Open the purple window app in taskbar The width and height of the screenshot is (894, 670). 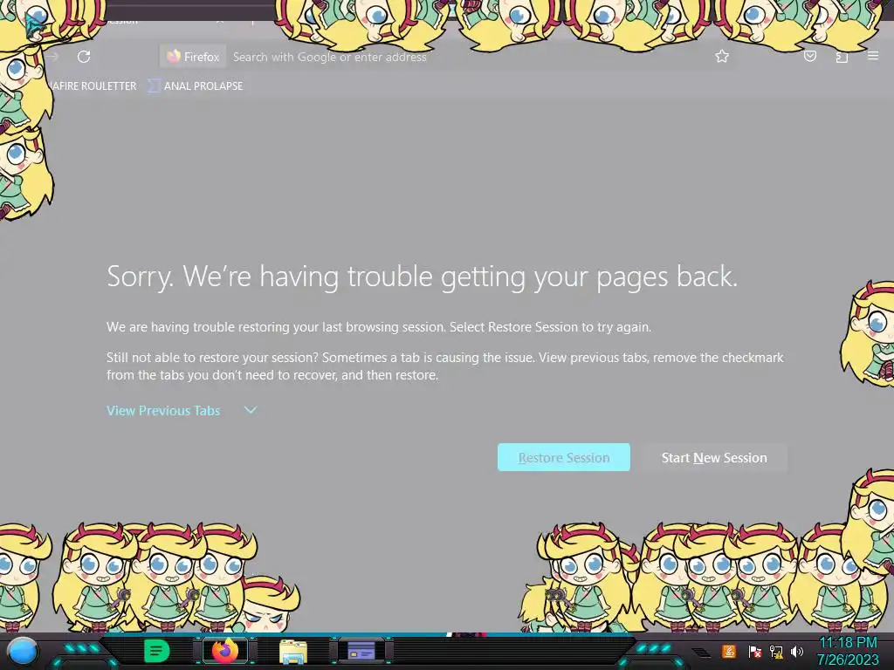pyautogui.click(x=361, y=651)
